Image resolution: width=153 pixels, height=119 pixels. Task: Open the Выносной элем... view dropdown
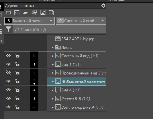click(30, 21)
